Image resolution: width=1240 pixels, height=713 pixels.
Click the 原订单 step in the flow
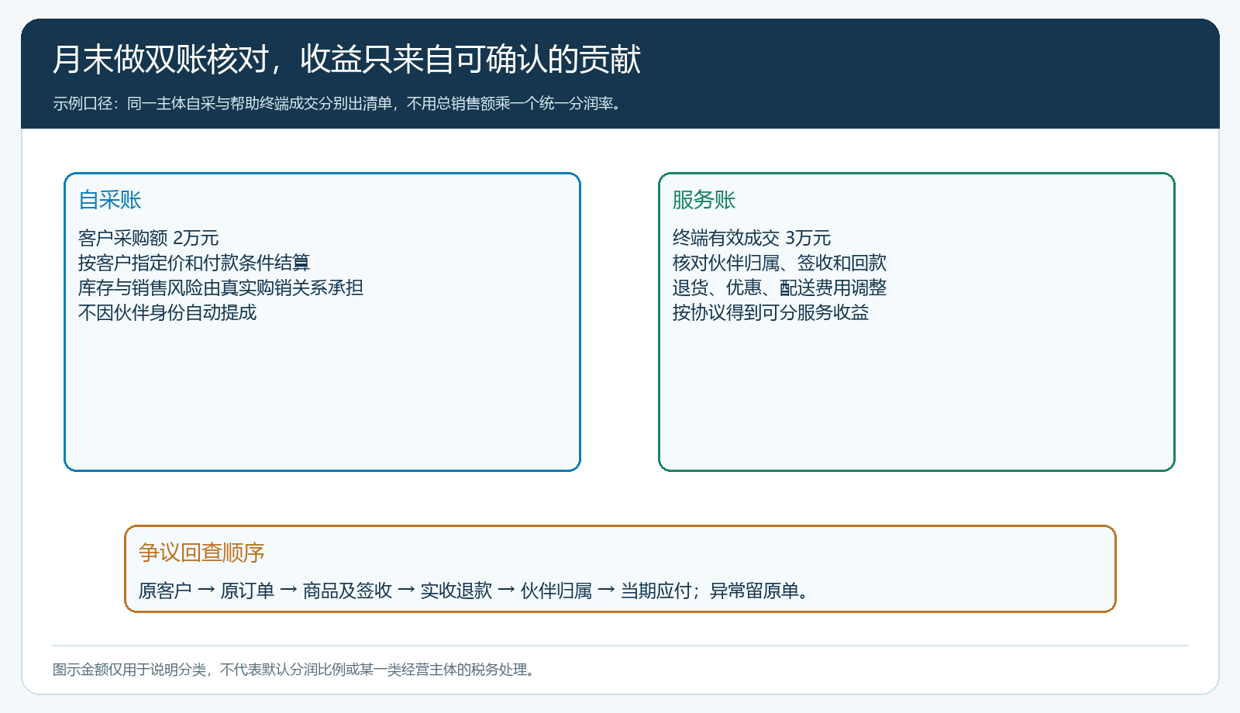(247, 591)
